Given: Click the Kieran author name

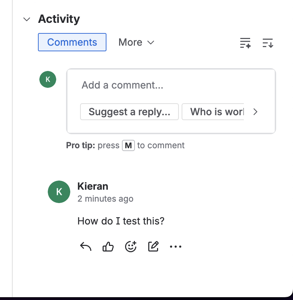Looking at the screenshot, I should click(93, 186).
